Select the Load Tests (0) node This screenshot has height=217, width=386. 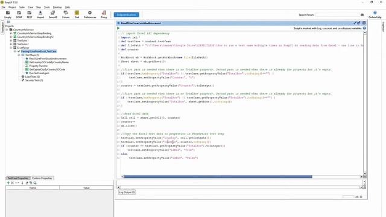coord(32,77)
